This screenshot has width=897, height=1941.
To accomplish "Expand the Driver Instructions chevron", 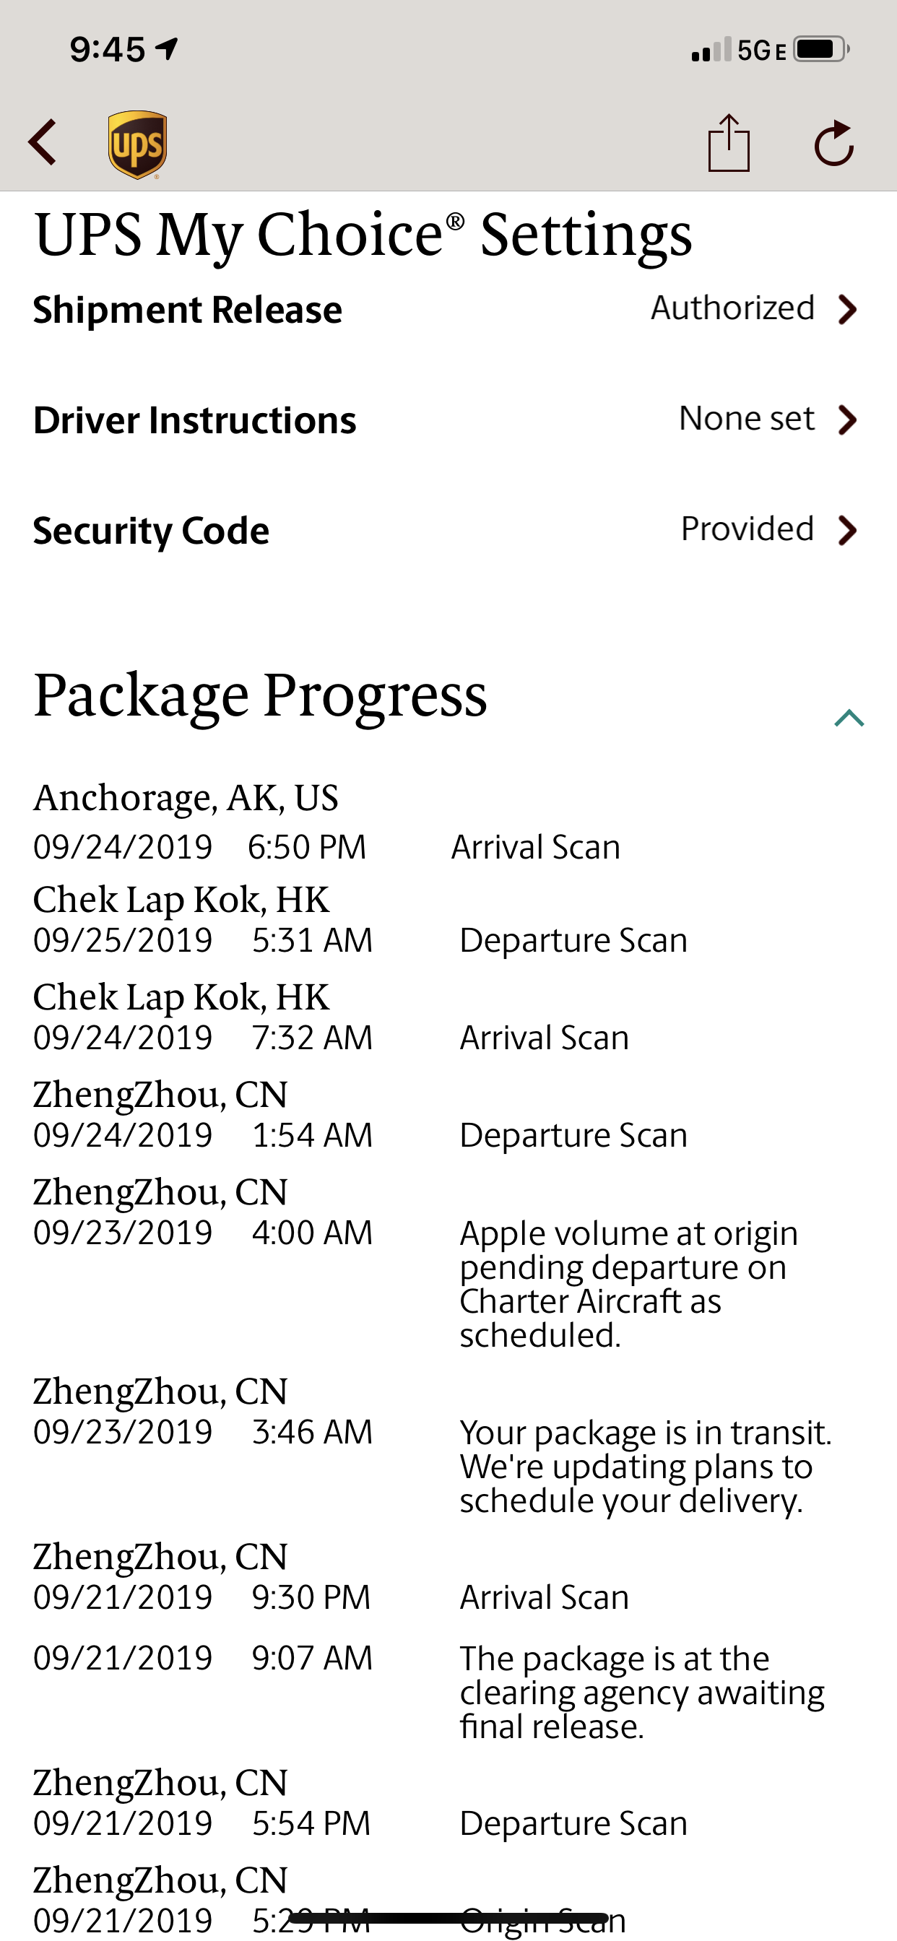I will (847, 420).
